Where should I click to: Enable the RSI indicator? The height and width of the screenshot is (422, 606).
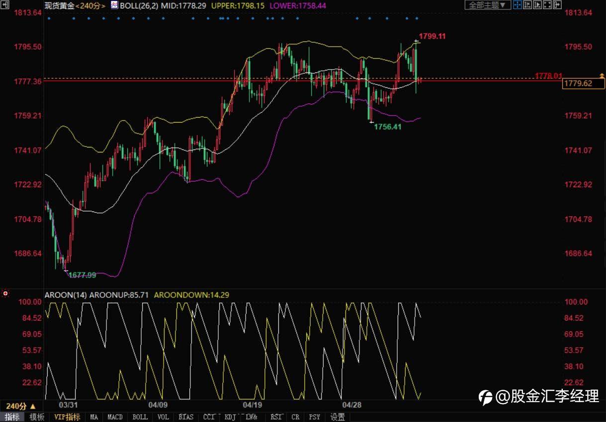pyautogui.click(x=276, y=417)
